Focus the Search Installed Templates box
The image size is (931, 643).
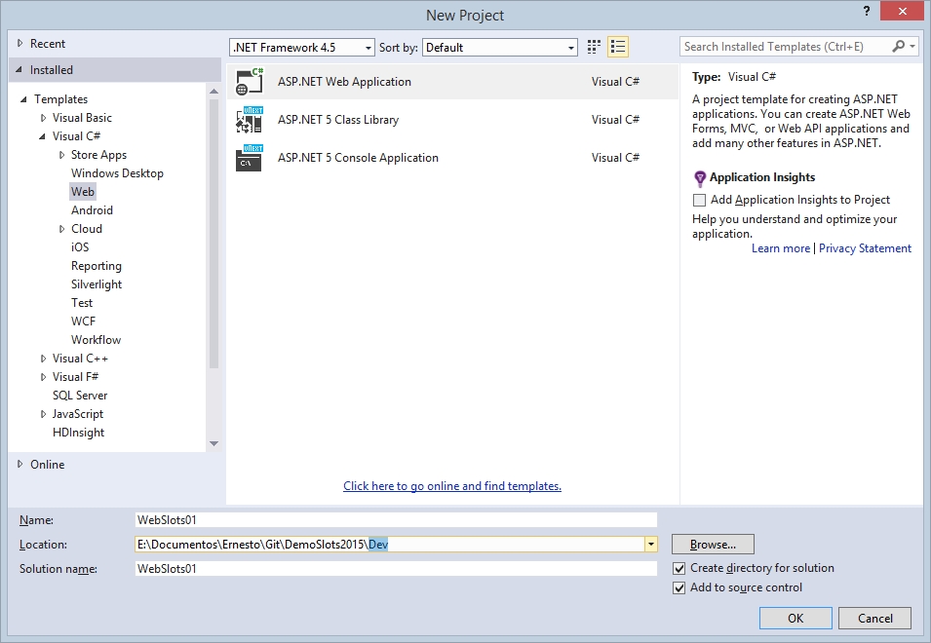click(x=785, y=46)
